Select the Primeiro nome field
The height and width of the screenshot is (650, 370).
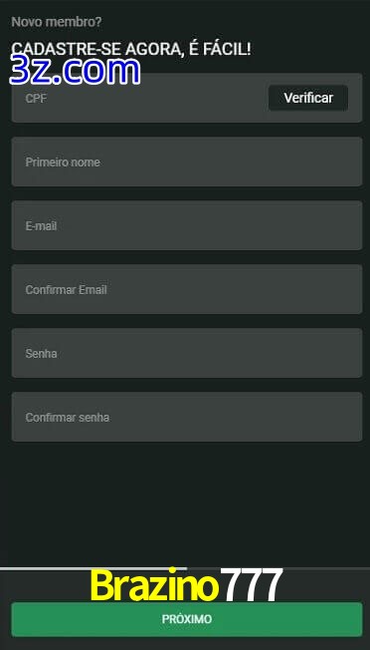point(187,162)
